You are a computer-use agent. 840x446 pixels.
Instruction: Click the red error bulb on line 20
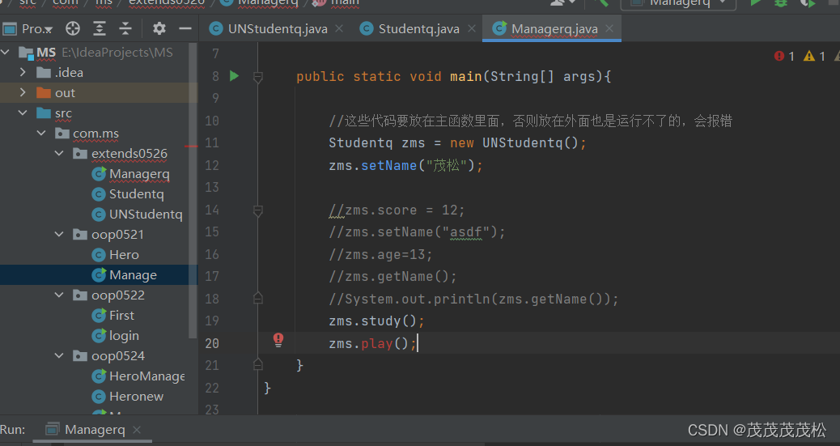click(x=278, y=340)
